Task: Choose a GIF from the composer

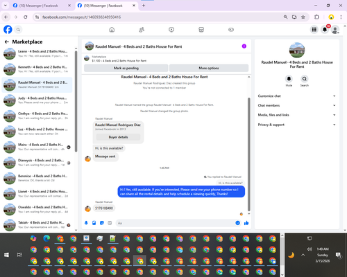Action: pyautogui.click(x=110, y=223)
